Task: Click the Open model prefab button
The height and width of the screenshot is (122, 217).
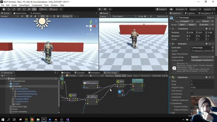Action: [x=182, y=25]
